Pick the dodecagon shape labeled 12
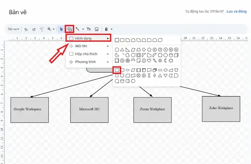 pos(176,50)
